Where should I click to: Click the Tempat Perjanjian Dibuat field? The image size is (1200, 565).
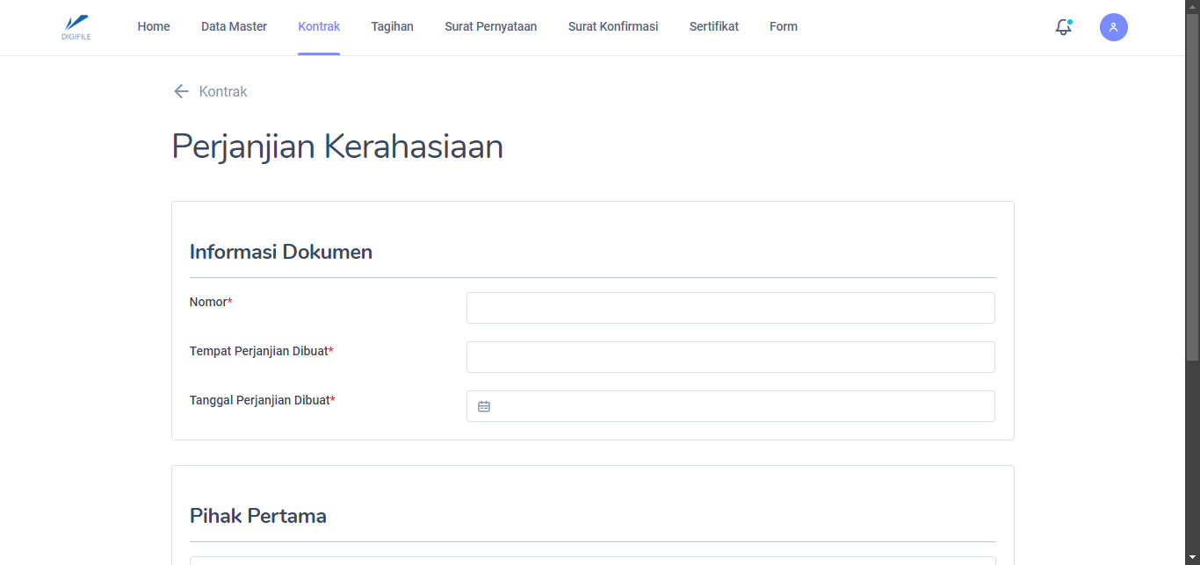[x=730, y=357]
